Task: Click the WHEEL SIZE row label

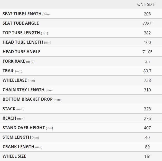Action: [14, 156]
